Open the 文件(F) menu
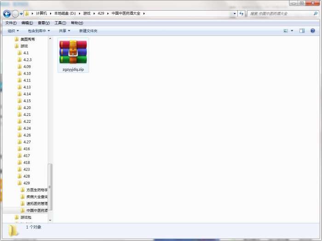322x241 pixels. (11, 23)
